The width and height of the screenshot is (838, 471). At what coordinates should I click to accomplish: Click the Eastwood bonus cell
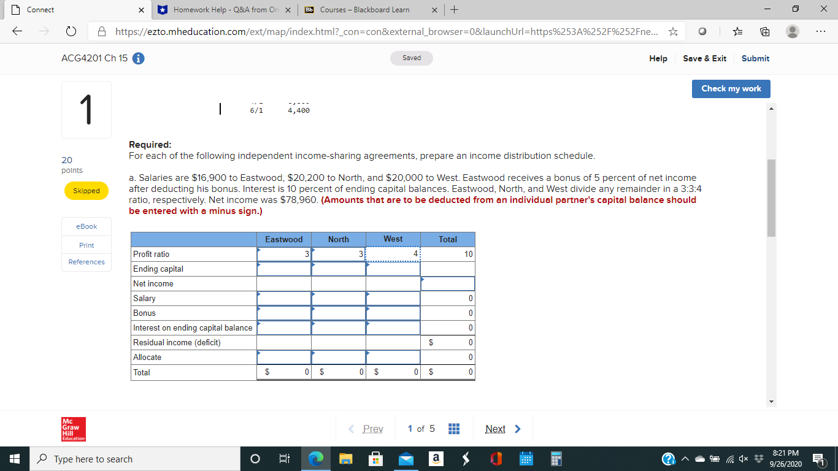coord(284,313)
